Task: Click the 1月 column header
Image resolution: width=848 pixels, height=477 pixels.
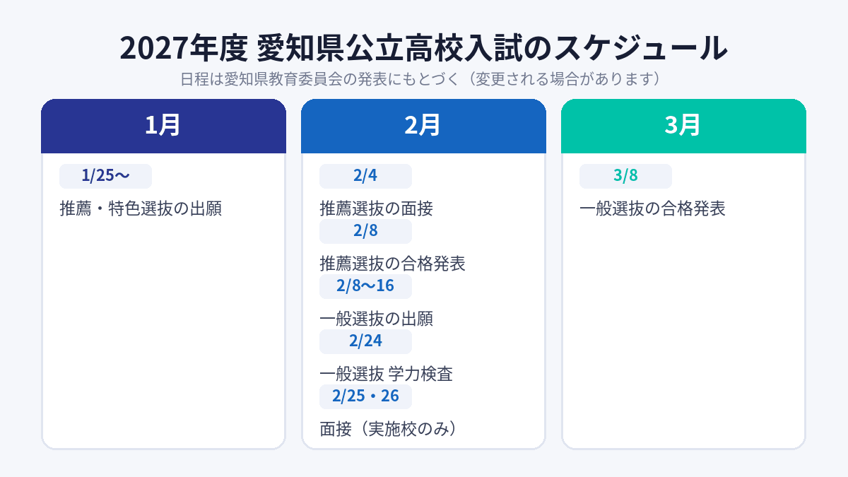Action: (x=163, y=126)
